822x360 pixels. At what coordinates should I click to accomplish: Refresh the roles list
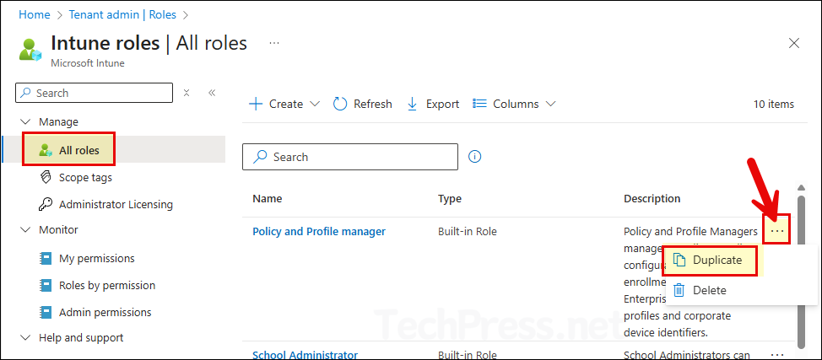tap(363, 104)
